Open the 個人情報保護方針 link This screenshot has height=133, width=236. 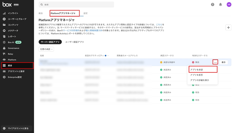pos(94,30)
